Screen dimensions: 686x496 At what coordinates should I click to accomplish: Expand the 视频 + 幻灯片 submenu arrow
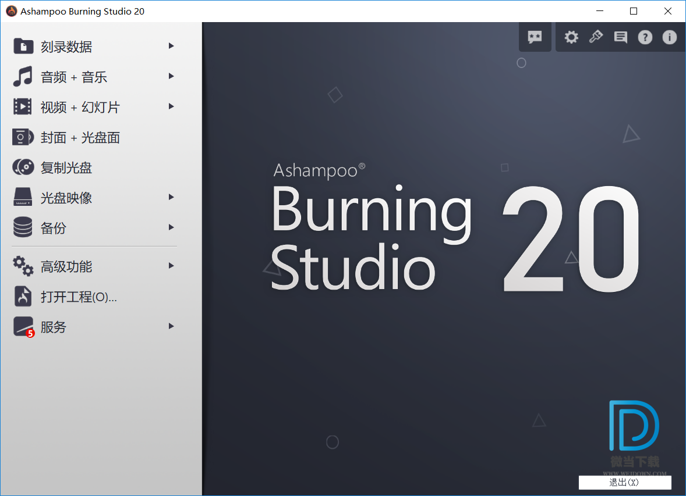point(171,106)
